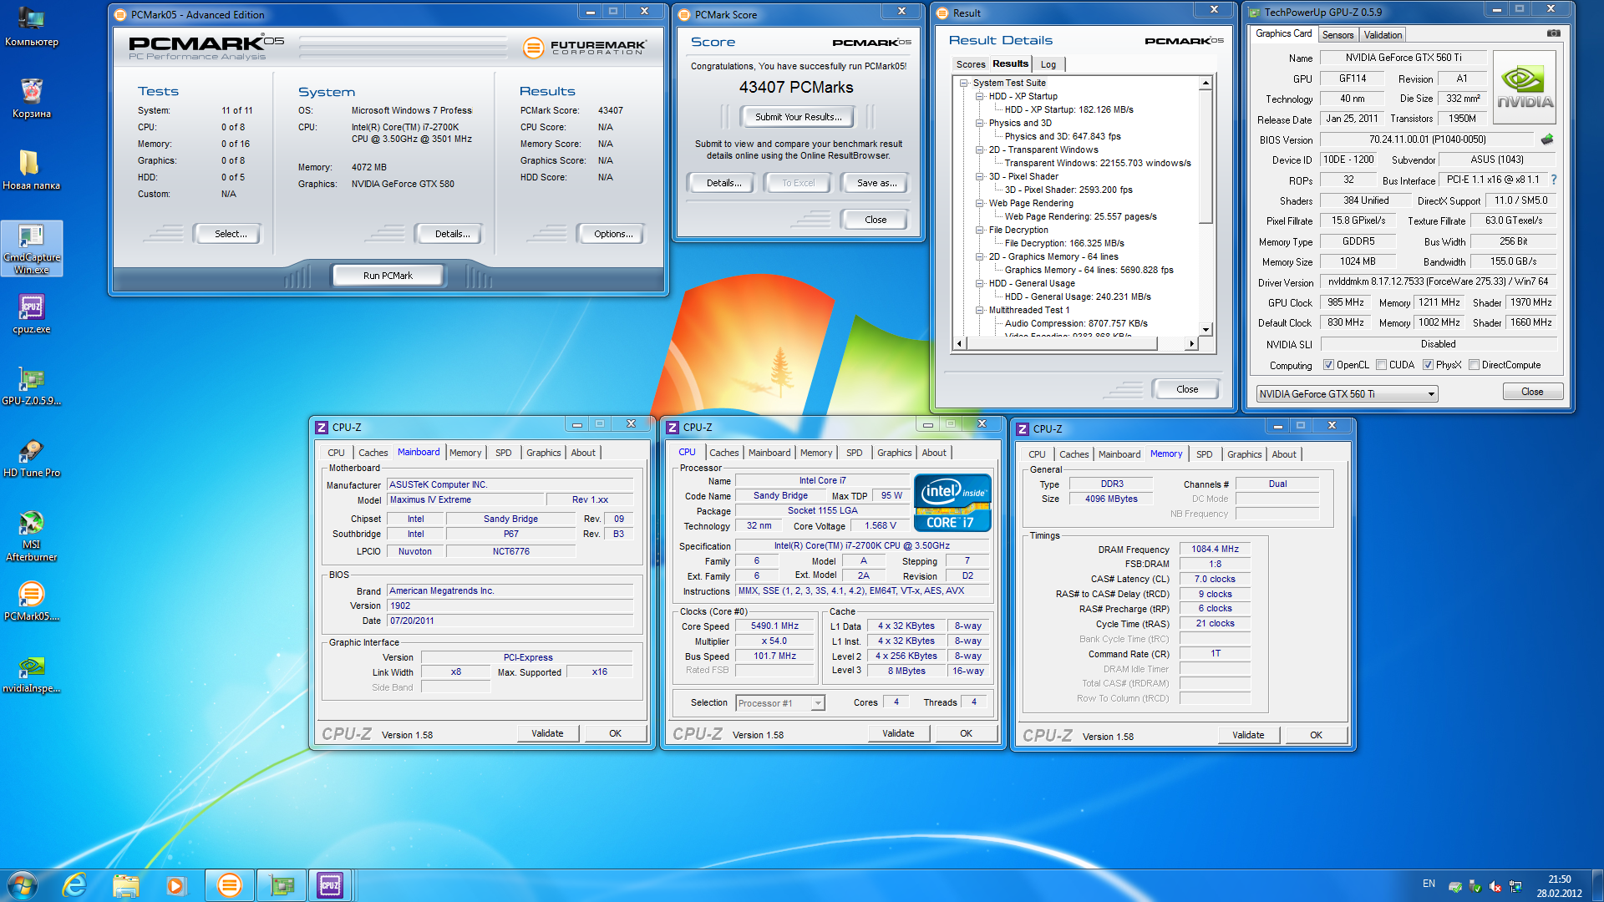Toggle the CUDA checkbox in GPU-Z
This screenshot has width=1604, height=902.
point(1381,365)
